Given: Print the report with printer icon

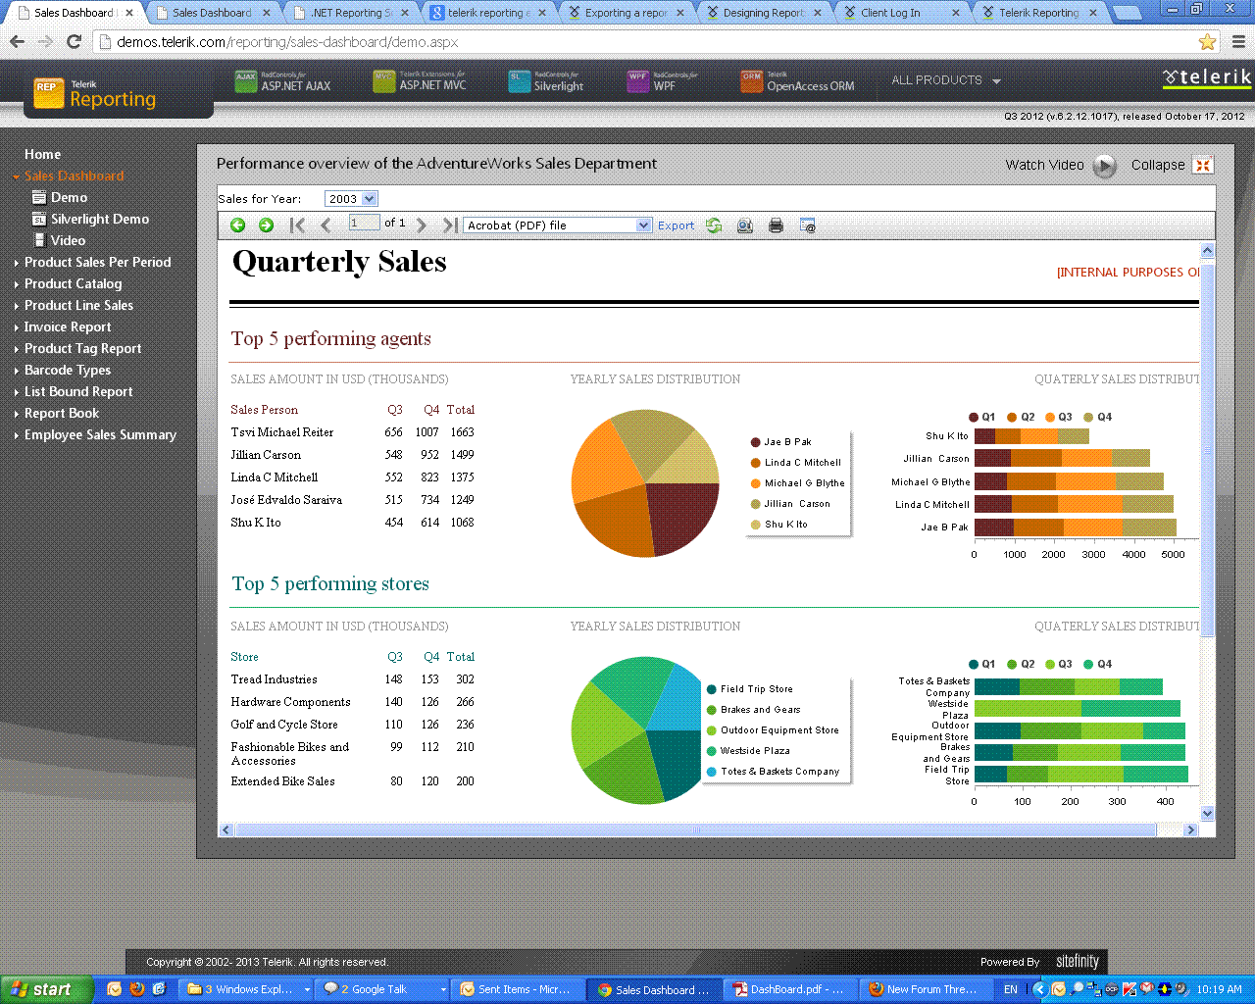Looking at the screenshot, I should (x=777, y=226).
